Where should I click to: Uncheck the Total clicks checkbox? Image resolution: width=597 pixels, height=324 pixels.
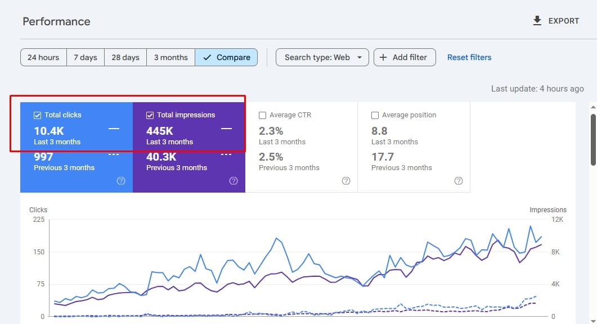point(38,115)
